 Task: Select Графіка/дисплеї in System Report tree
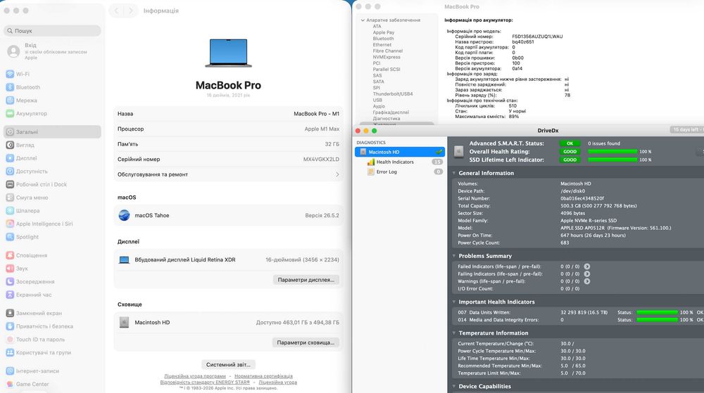click(x=391, y=112)
